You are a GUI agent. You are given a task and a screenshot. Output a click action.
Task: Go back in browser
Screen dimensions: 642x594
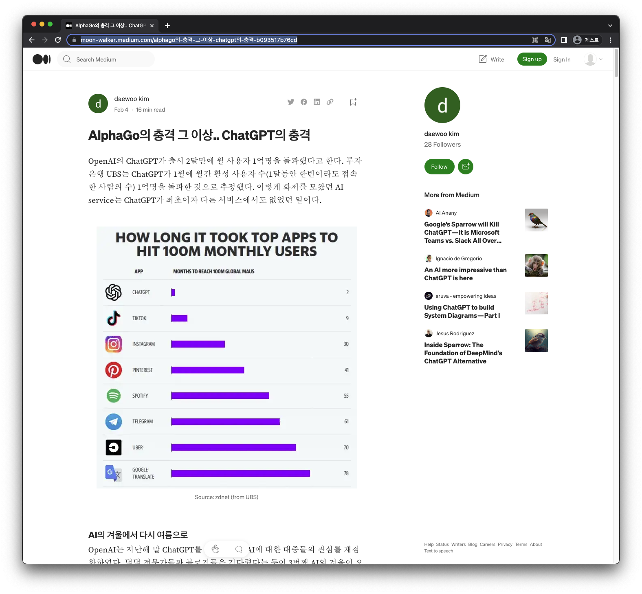tap(32, 40)
